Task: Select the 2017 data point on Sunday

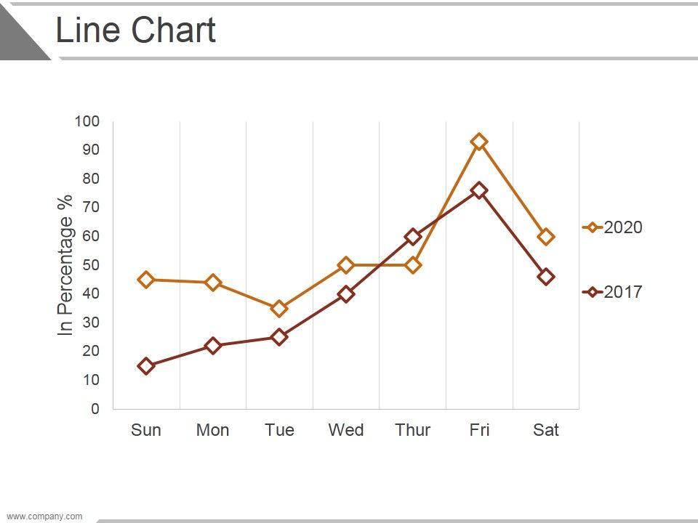Action: [x=146, y=366]
